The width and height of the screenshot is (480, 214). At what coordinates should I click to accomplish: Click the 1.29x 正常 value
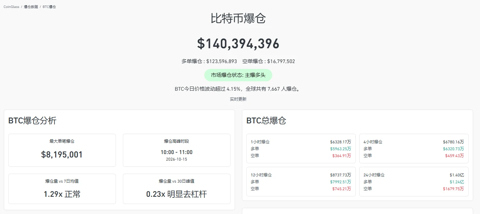(62, 194)
